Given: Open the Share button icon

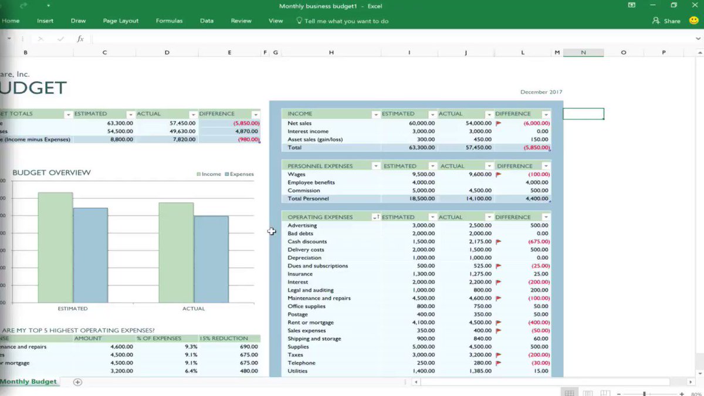Looking at the screenshot, I should [656, 21].
